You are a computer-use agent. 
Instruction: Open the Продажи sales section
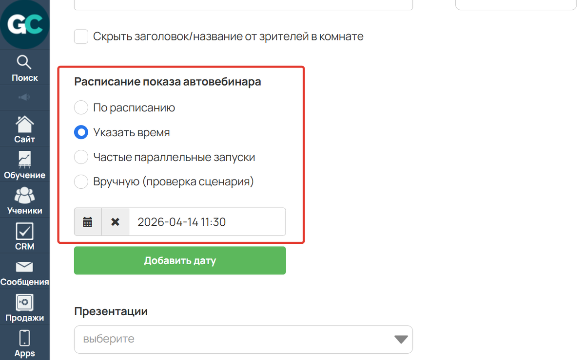[x=25, y=307]
